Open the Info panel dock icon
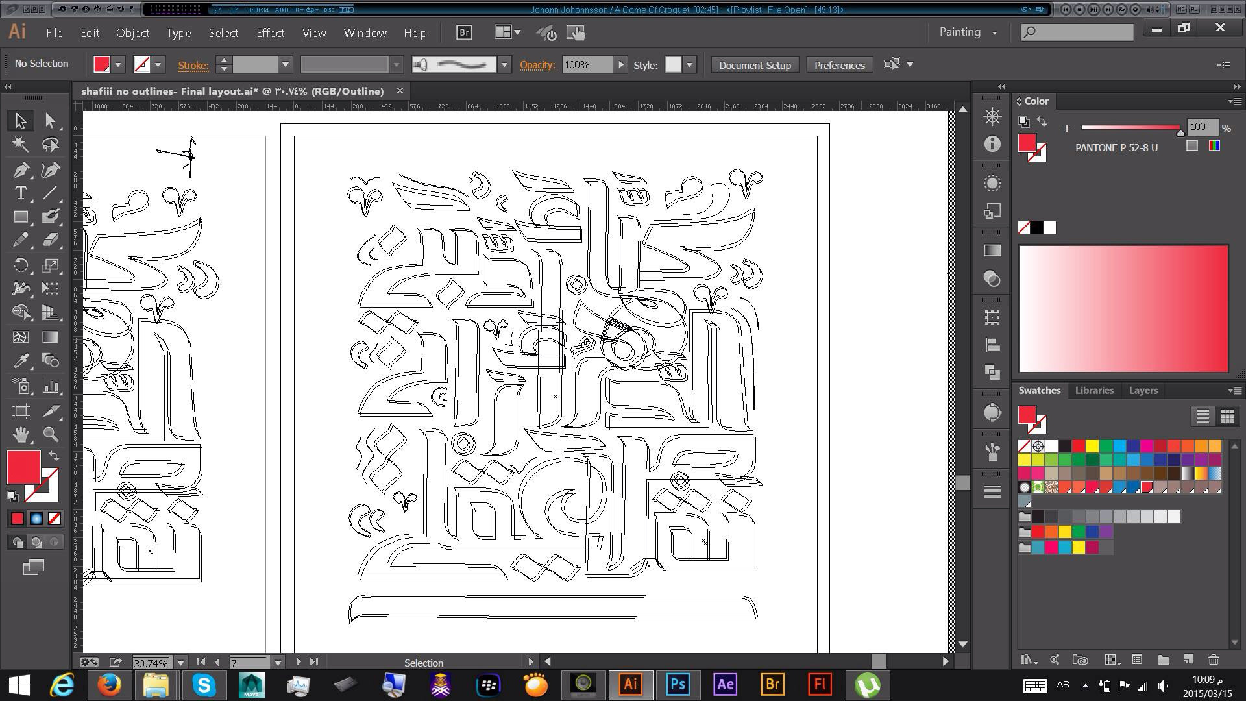Image resolution: width=1246 pixels, height=701 pixels. (x=992, y=144)
